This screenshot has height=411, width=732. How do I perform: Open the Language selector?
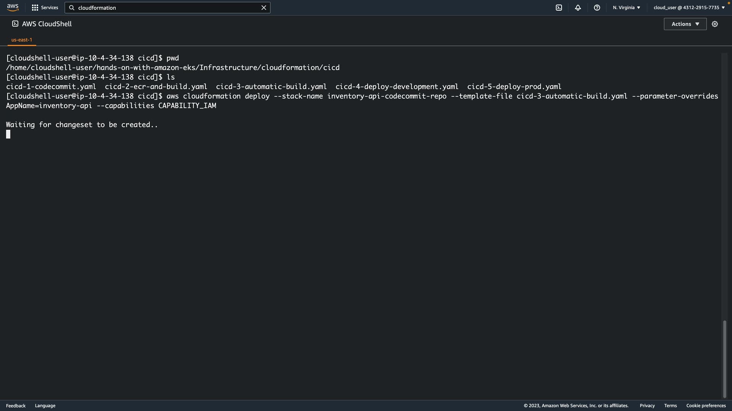tap(45, 406)
